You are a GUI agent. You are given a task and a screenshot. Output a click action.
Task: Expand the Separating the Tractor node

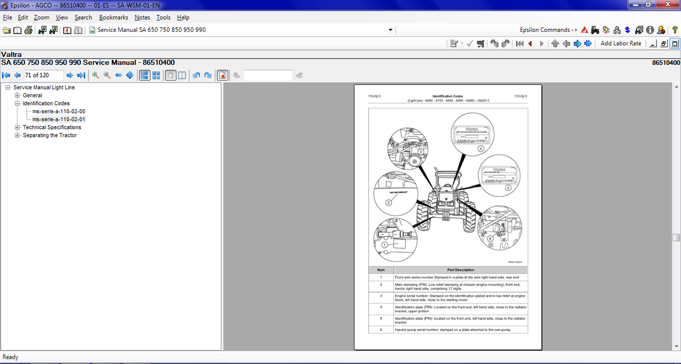click(x=18, y=136)
